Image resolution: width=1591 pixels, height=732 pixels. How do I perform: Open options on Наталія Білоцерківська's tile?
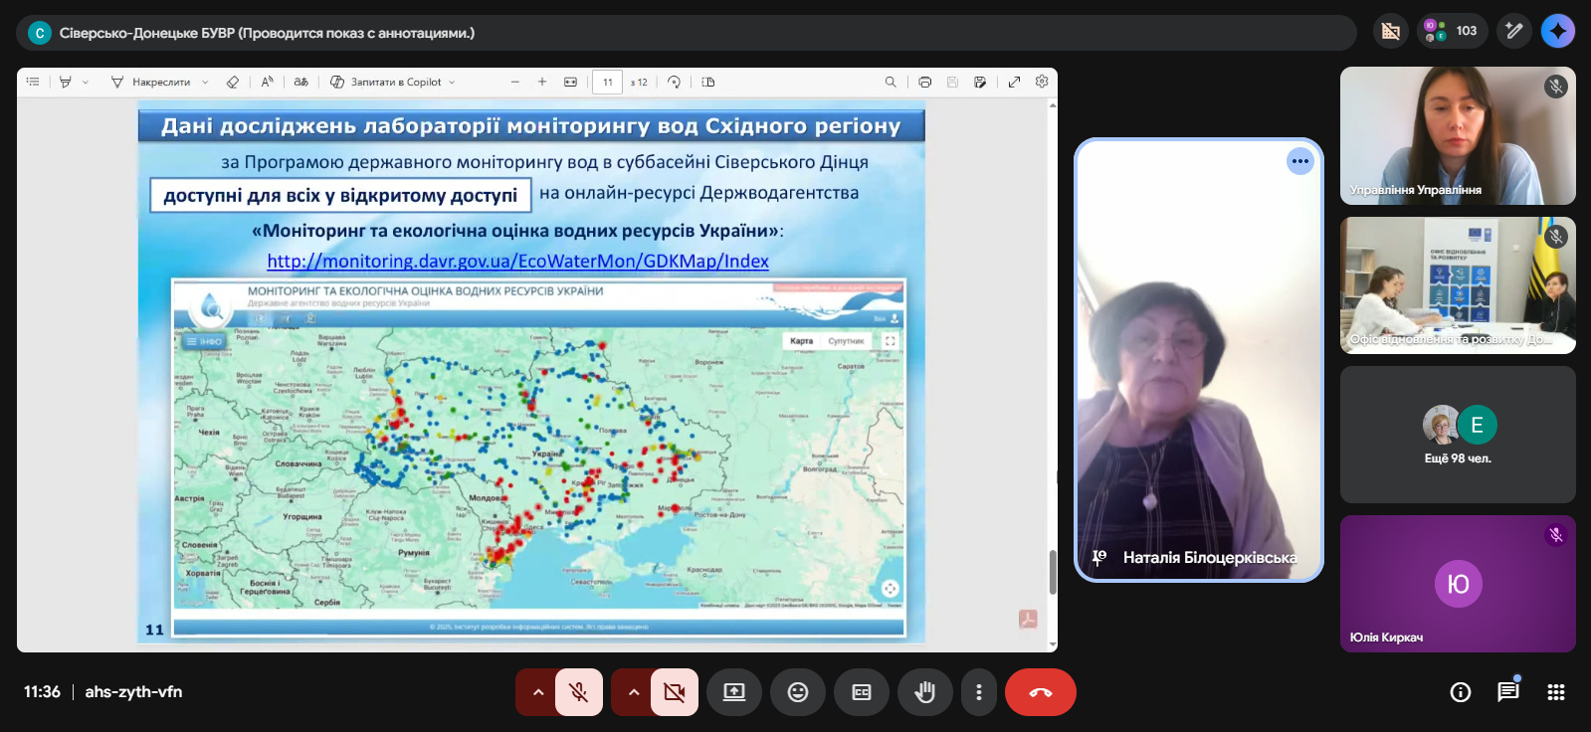1299,161
